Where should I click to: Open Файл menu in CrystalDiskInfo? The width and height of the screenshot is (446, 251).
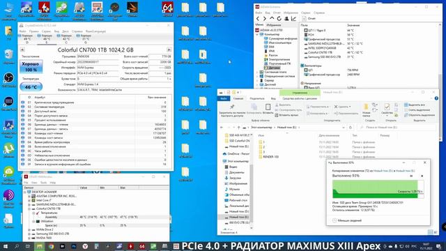click(23, 31)
